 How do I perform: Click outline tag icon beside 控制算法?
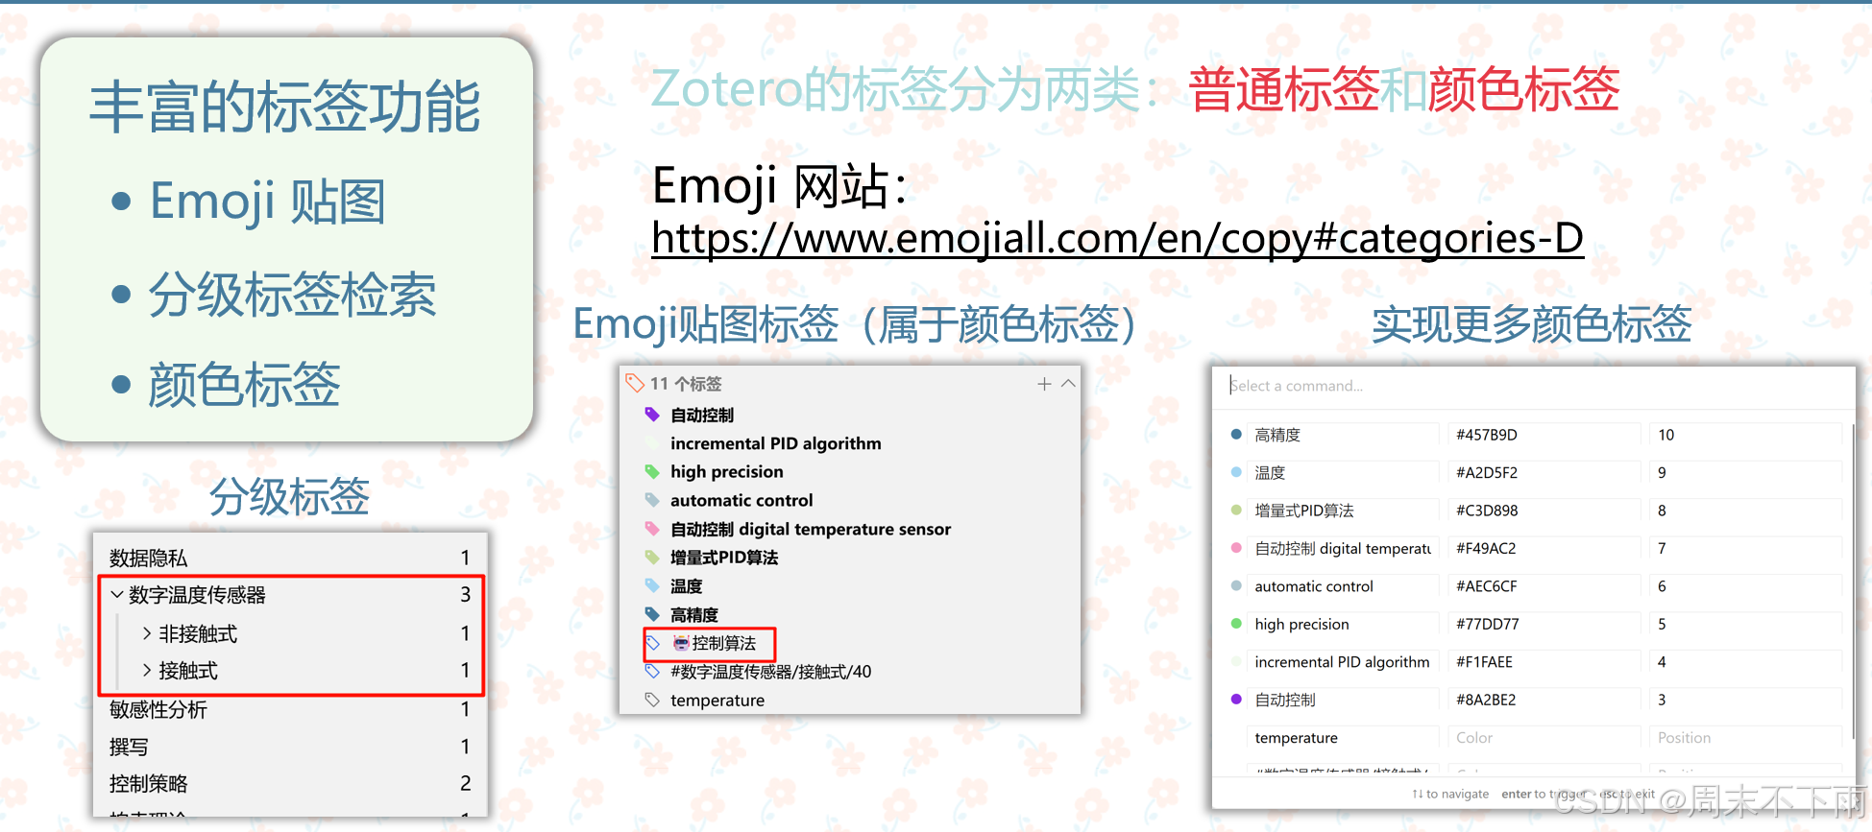(x=652, y=643)
